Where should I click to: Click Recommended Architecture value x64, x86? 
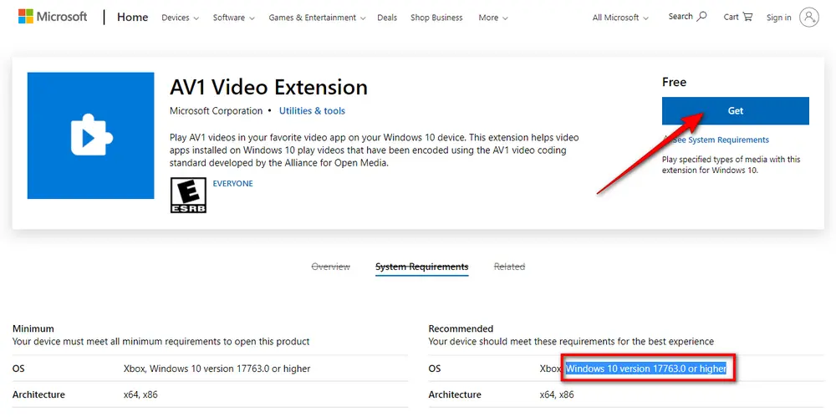click(x=557, y=395)
